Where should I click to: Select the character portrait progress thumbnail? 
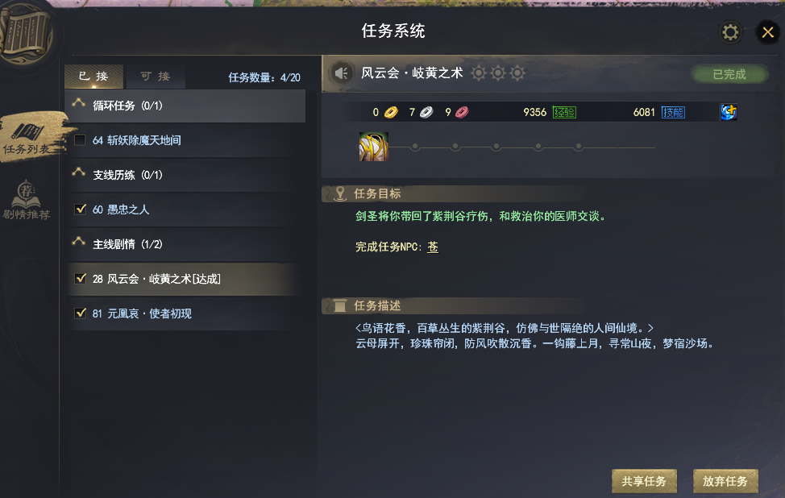pyautogui.click(x=373, y=147)
